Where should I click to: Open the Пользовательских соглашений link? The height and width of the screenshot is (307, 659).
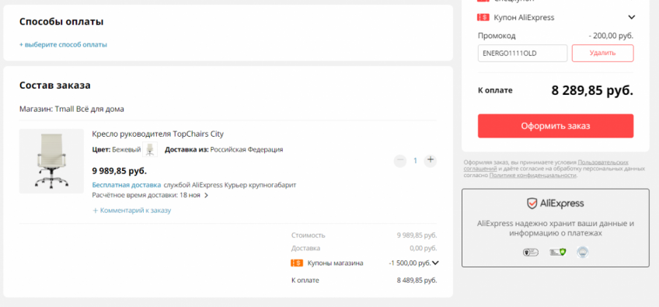[x=546, y=166]
